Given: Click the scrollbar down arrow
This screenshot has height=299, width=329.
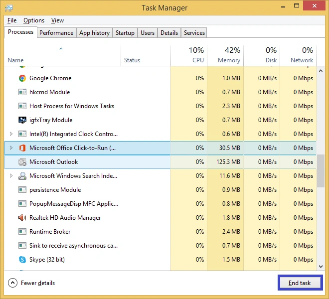Looking at the screenshot, I should 321,267.
